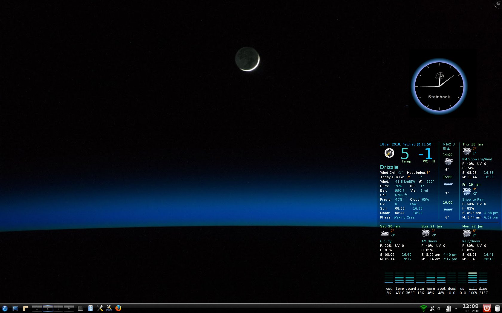Click the red power shutdown button
502x313 pixels.
pyautogui.click(x=487, y=309)
